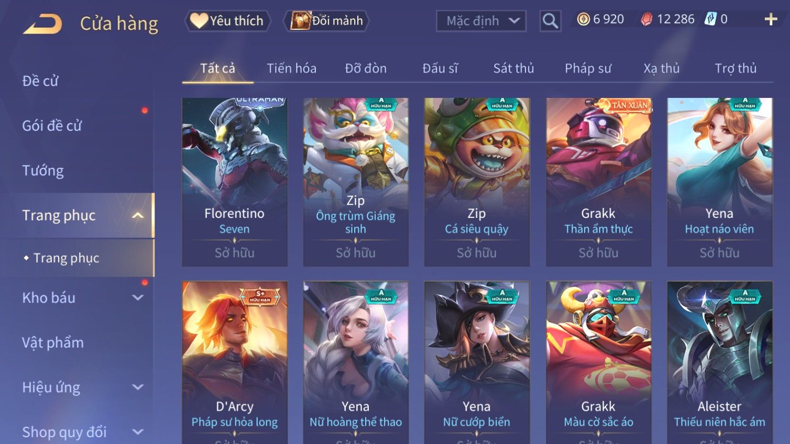Open the Mặc định sort dropdown

[x=481, y=21]
